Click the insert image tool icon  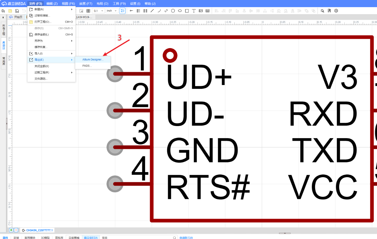pyautogui.click(x=201, y=11)
